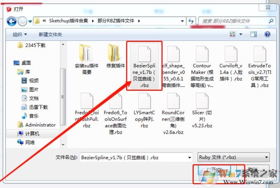Select the 安装su插件需要 folder
This screenshot has width=280, height=188.
pos(87,59)
